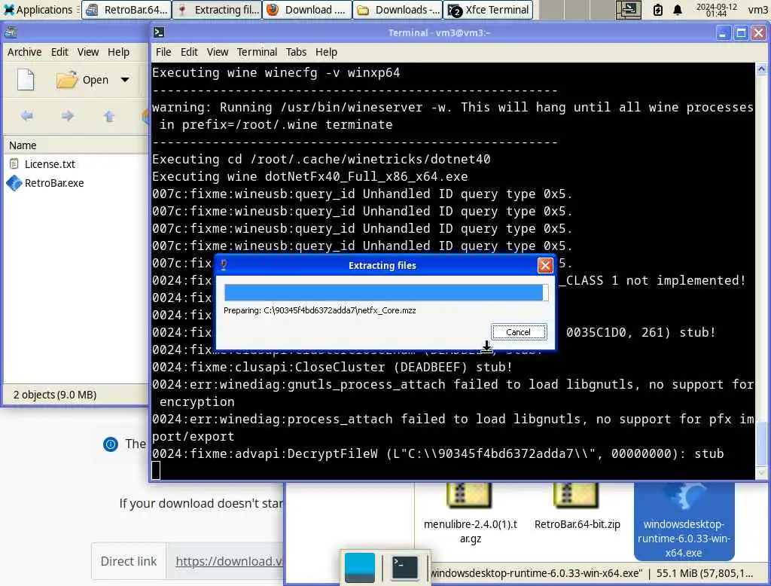Click the battery power icon in the panel

(658, 10)
